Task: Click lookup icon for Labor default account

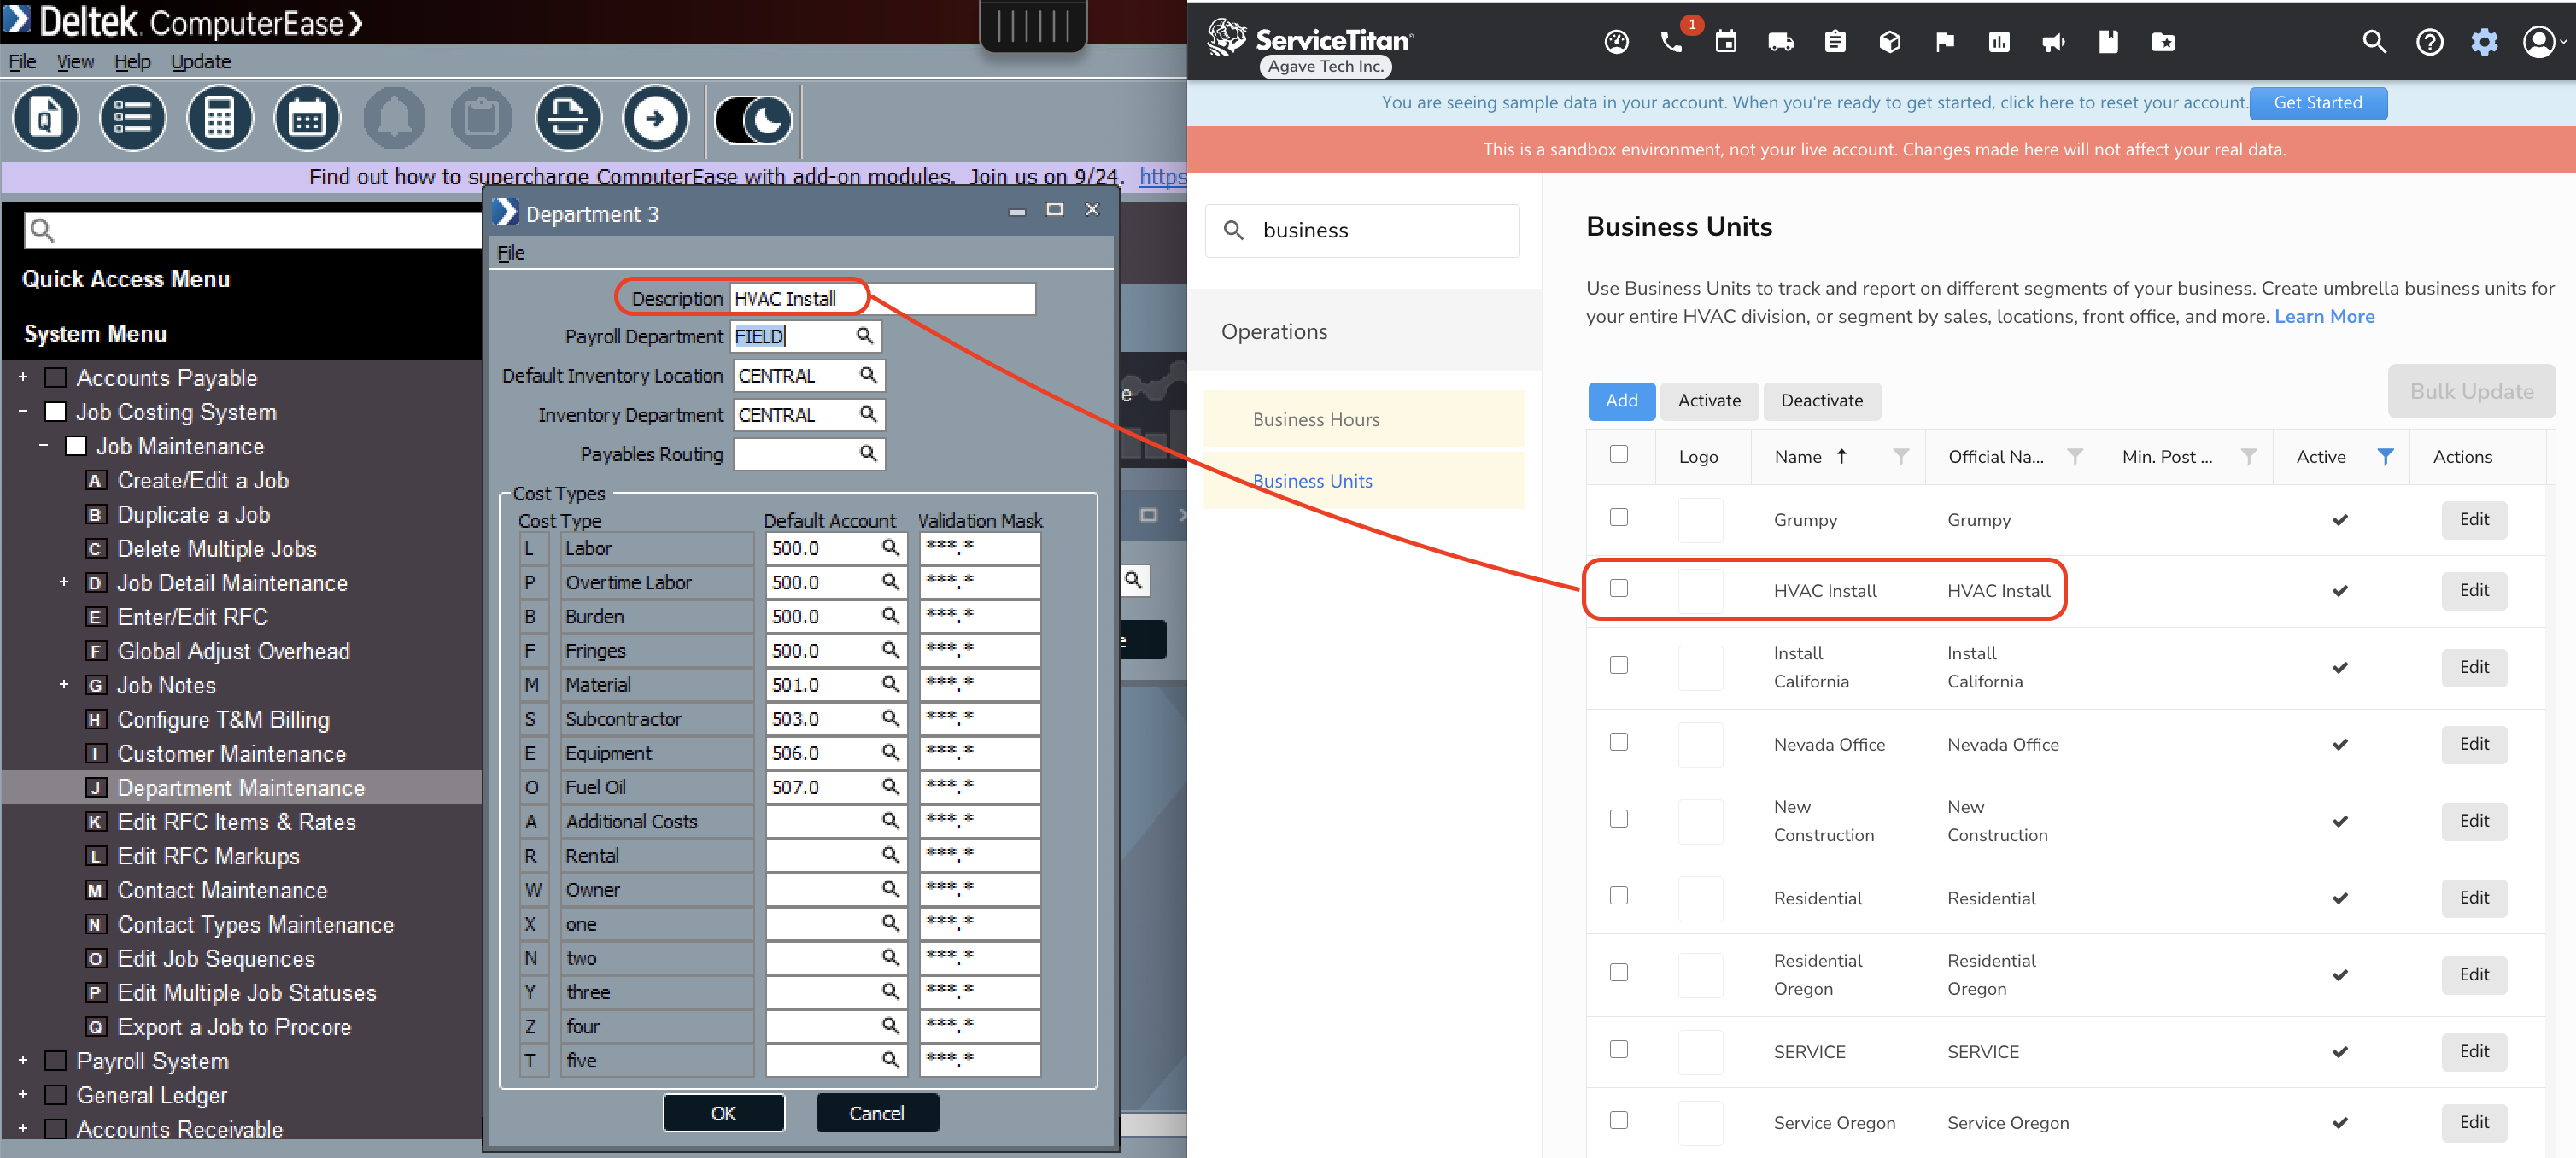Action: tap(890, 548)
